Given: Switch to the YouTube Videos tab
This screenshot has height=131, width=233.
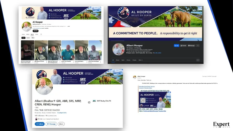Looking at the screenshot, I should pyautogui.click(x=28, y=34).
